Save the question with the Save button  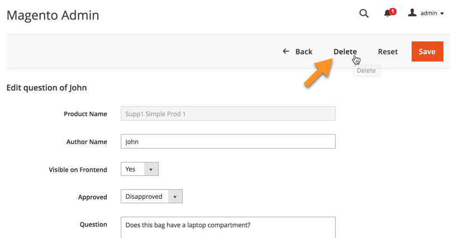427,51
